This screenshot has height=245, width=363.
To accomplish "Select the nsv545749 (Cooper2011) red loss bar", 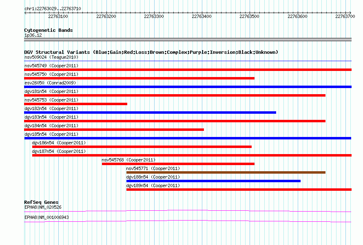I will [x=188, y=70].
